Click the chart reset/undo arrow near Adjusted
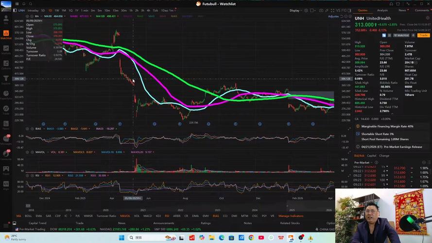Viewport: 432px width, 243px height. [x=342, y=16]
